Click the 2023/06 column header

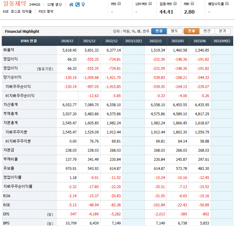(x=200, y=41)
